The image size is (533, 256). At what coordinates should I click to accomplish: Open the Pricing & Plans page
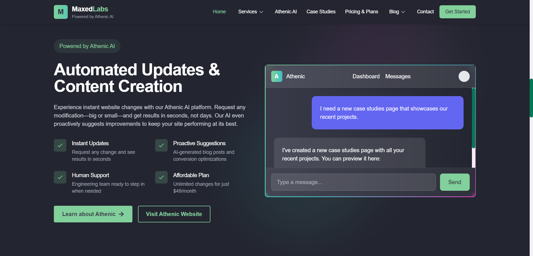361,12
